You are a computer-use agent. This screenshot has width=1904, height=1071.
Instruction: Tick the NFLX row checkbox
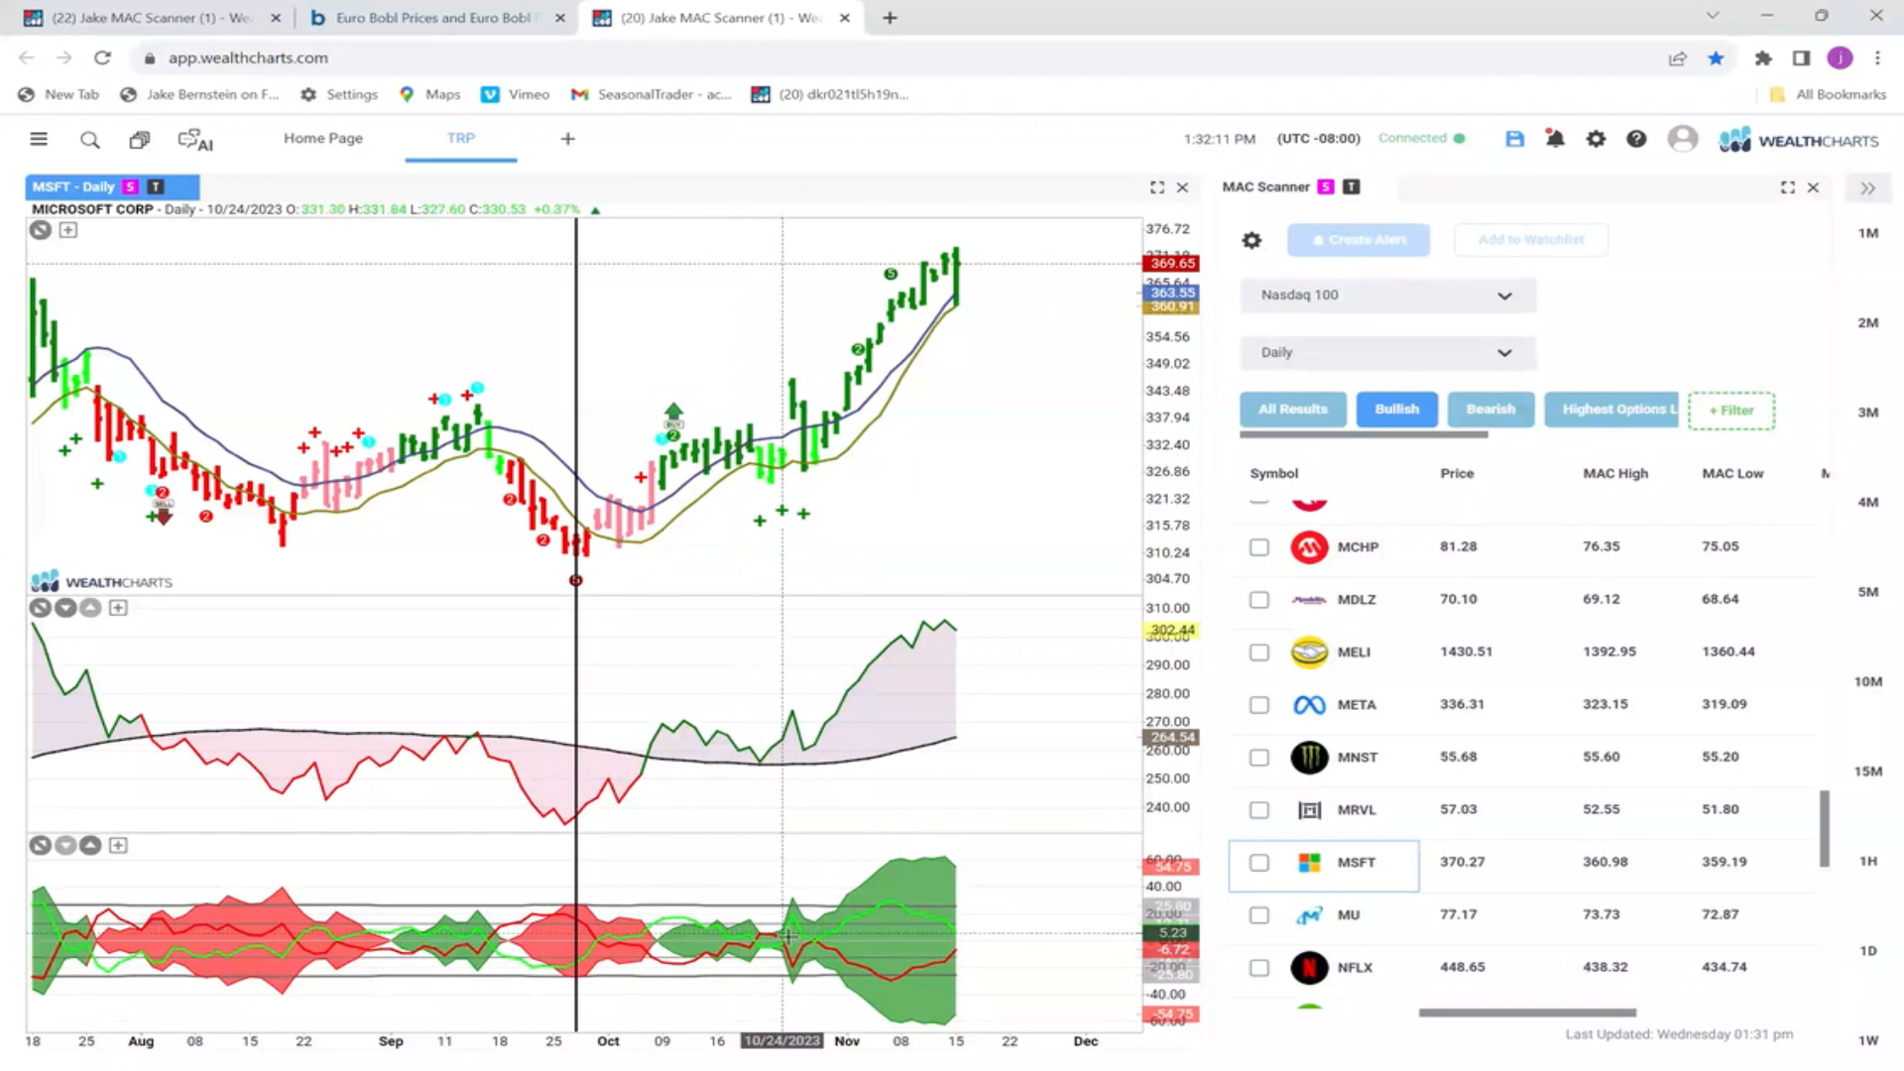(1259, 968)
